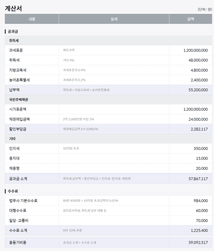
Task: Click the 상세 column header
Action: point(114,19)
